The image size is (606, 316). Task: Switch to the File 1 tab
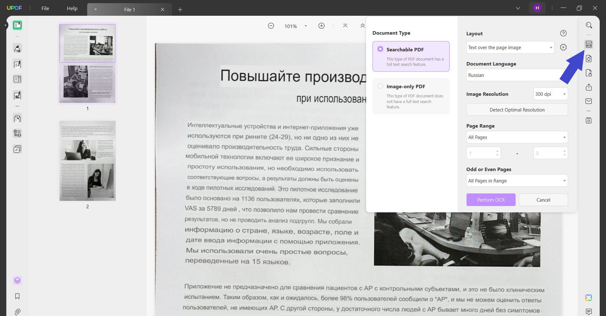tap(129, 9)
